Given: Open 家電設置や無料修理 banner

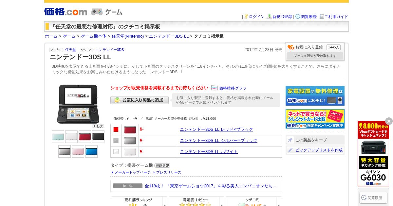Looking at the screenshot, I should coord(315,95).
